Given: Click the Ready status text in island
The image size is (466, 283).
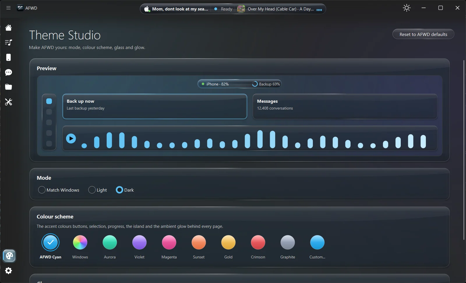Looking at the screenshot, I should point(226,9).
